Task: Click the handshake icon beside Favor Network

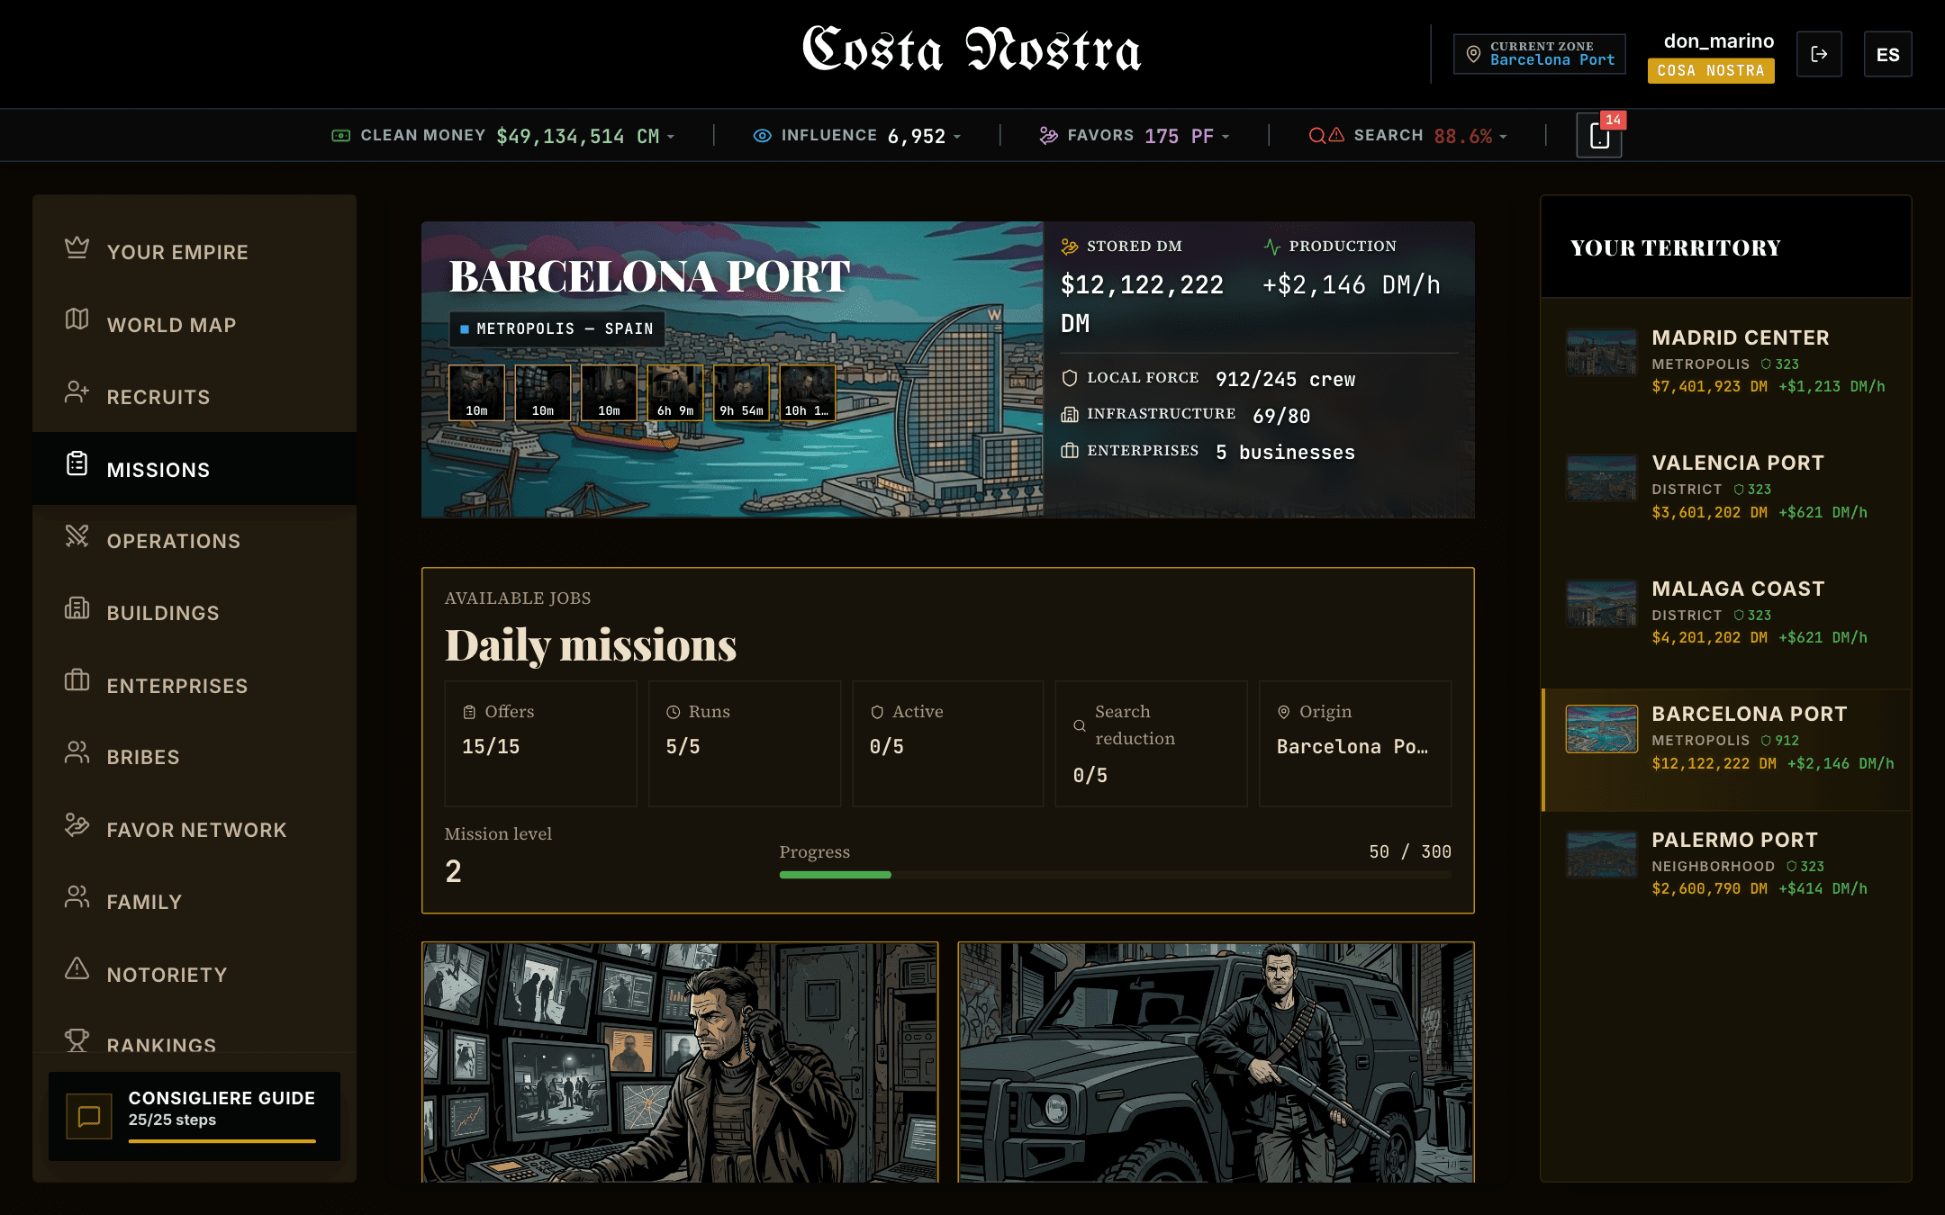Action: 77,824
